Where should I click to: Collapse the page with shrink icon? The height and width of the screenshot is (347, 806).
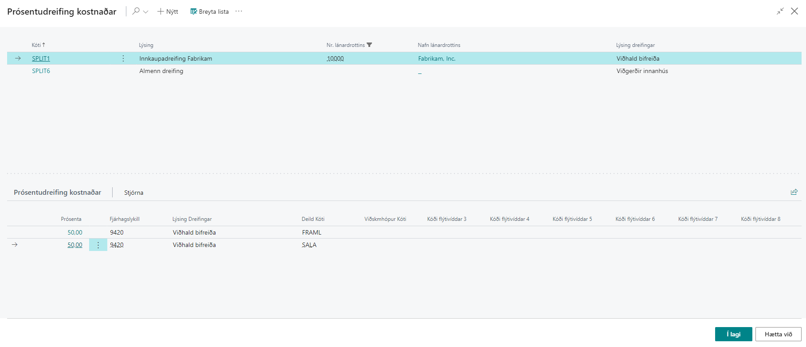(780, 12)
